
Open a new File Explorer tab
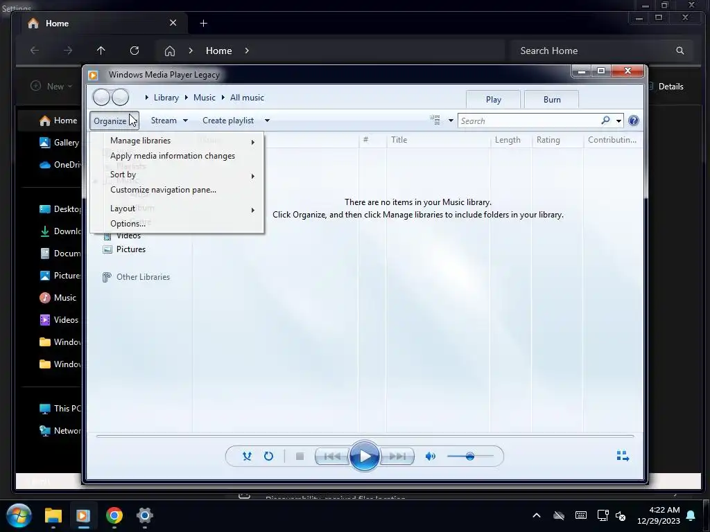pos(203,23)
